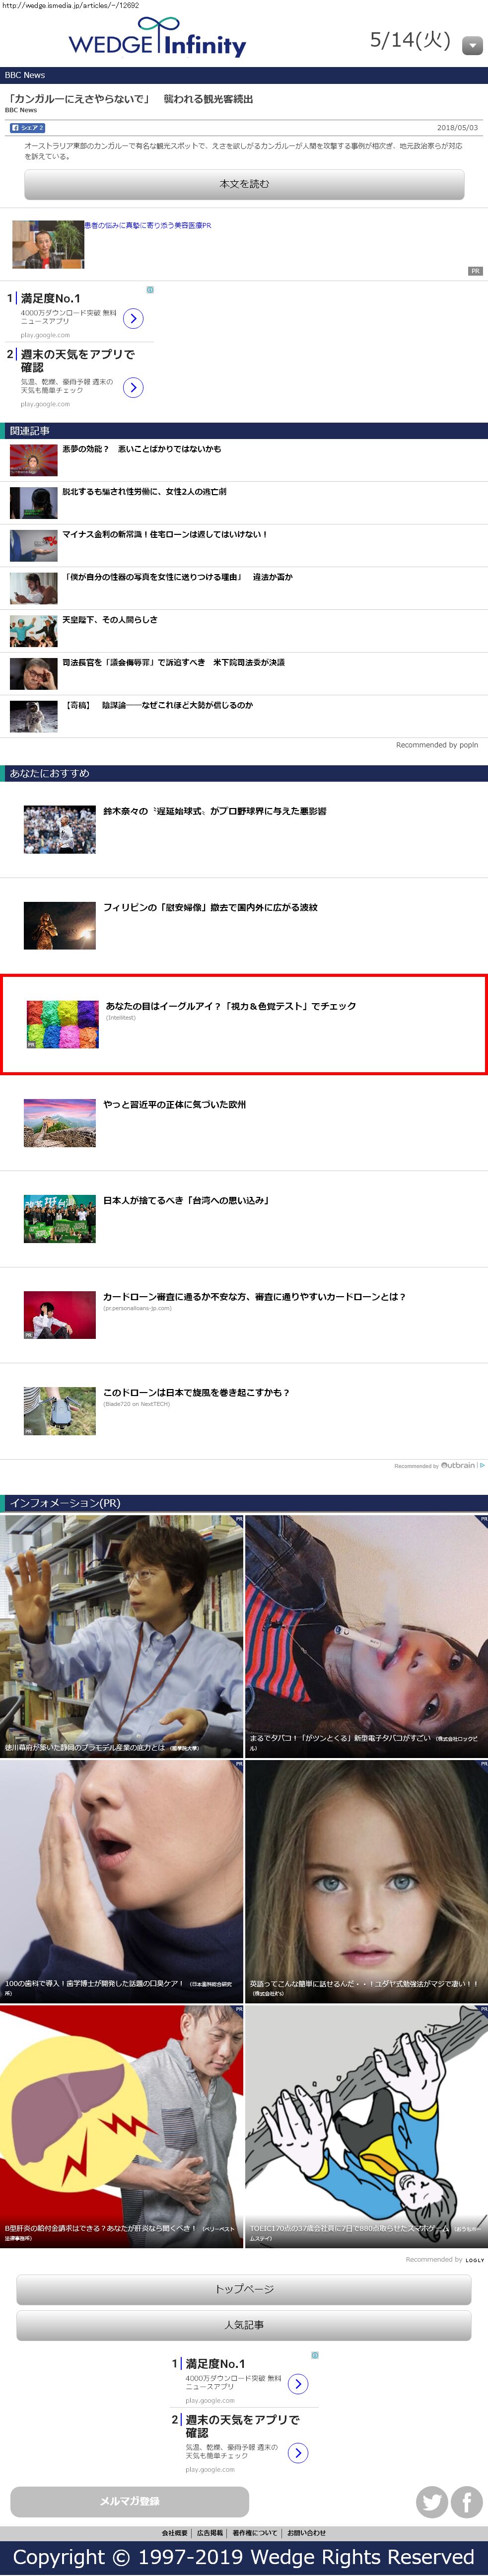488x2576 pixels.
Task: Click play.google.com under 満足度No.1 below article
Action: pos(45,335)
